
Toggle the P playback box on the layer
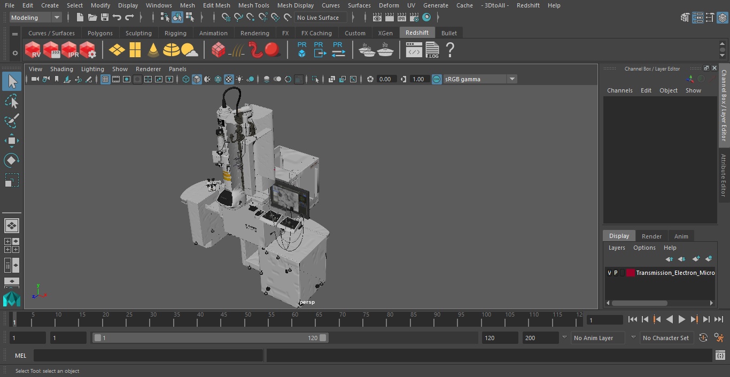[616, 273]
